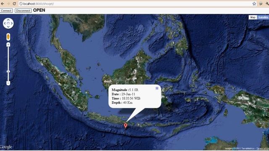Click the Time 18:35:56 WIB text
The width and height of the screenshot is (269, 151).
point(126,99)
